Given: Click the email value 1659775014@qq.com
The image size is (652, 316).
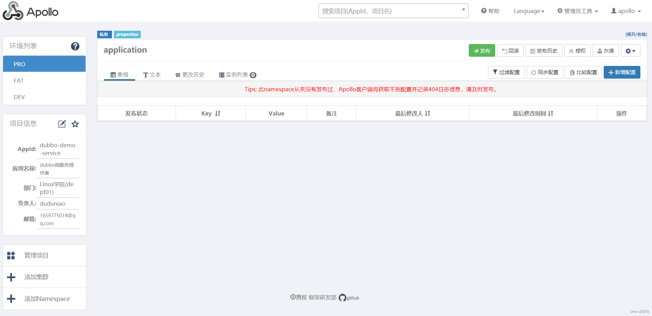Looking at the screenshot, I should click(x=58, y=219).
